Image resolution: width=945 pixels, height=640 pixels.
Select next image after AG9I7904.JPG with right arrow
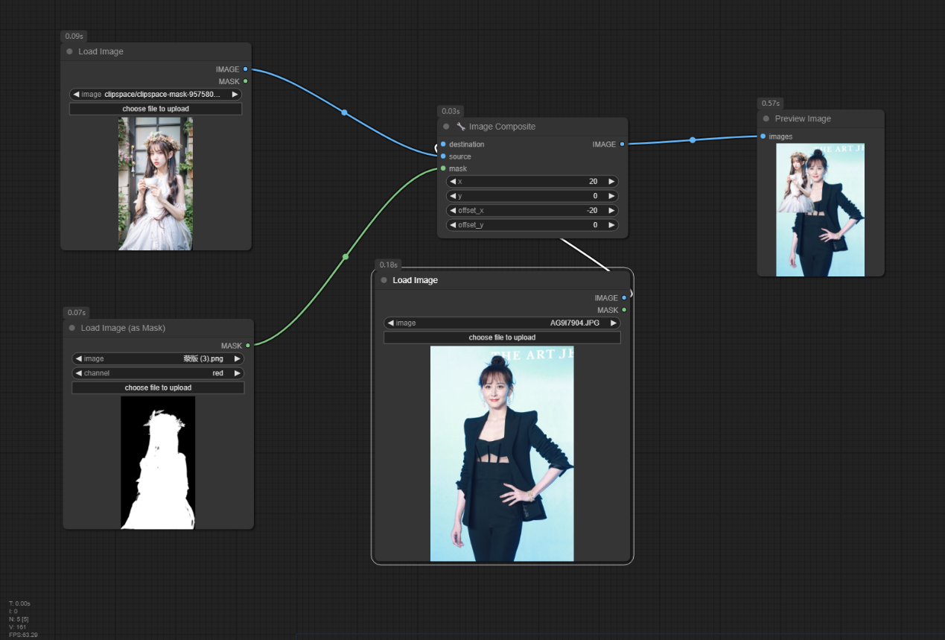[x=613, y=323]
